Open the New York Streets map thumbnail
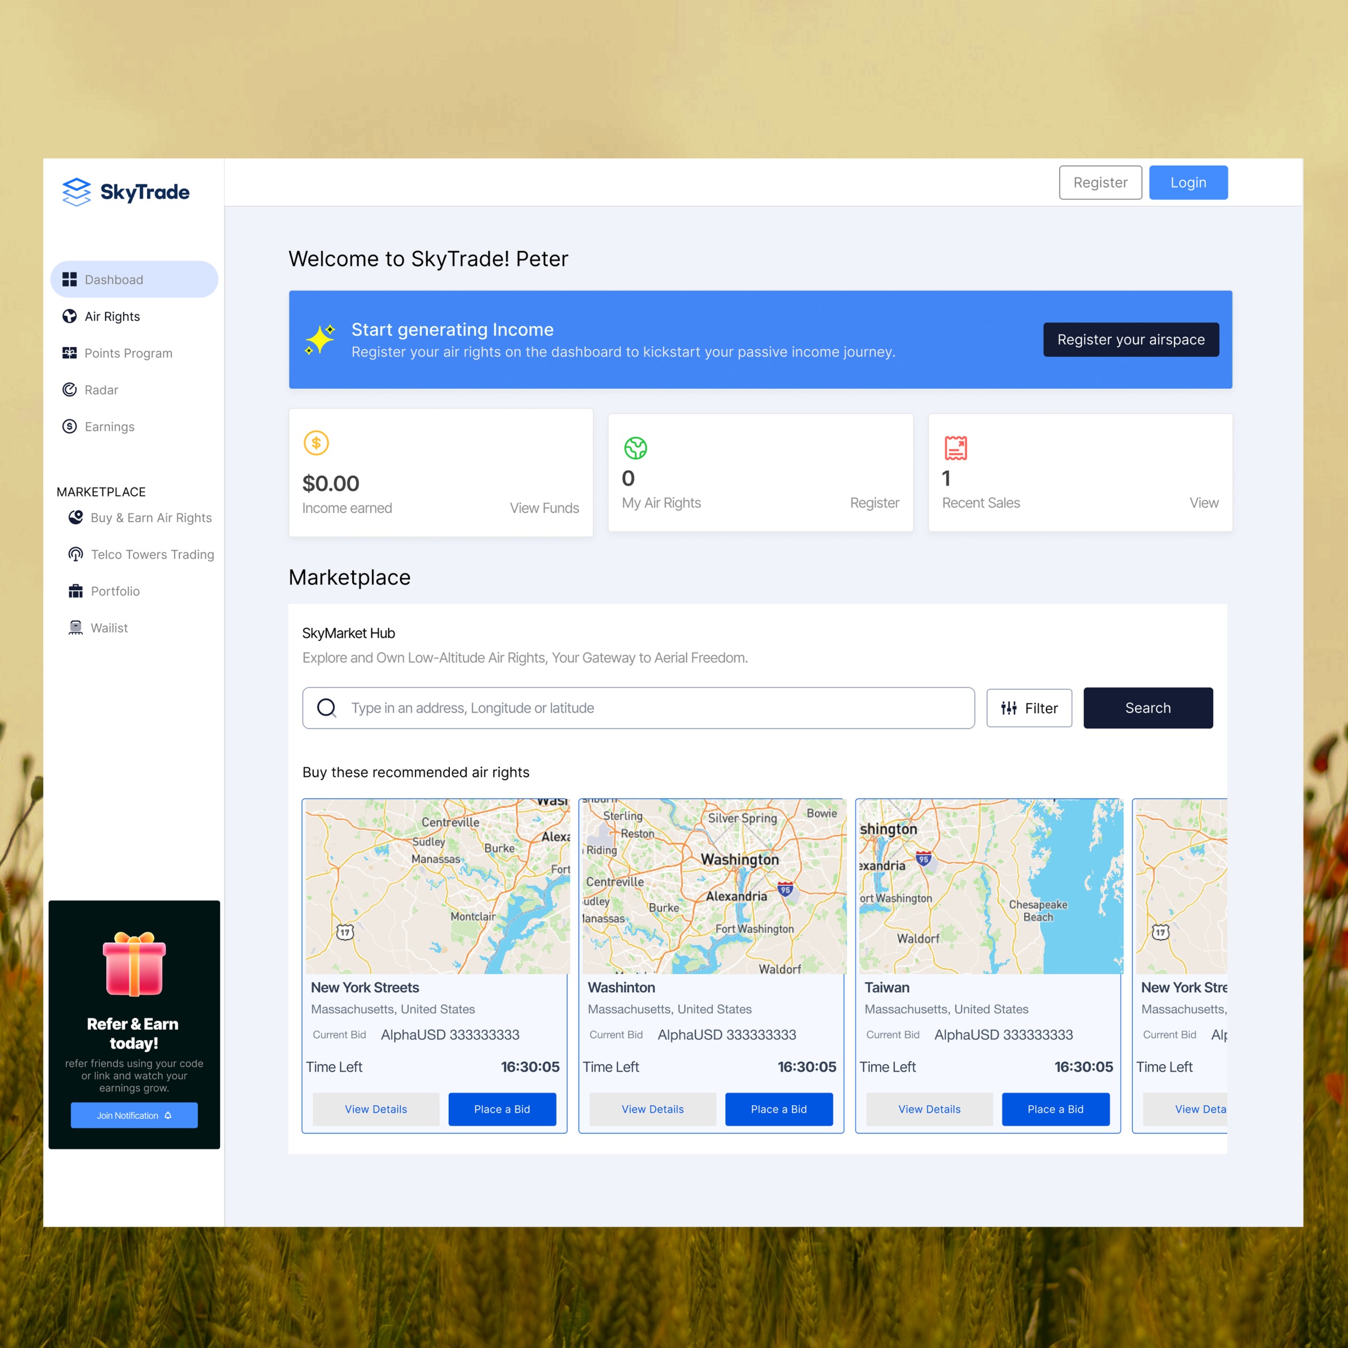This screenshot has width=1348, height=1348. [x=437, y=886]
